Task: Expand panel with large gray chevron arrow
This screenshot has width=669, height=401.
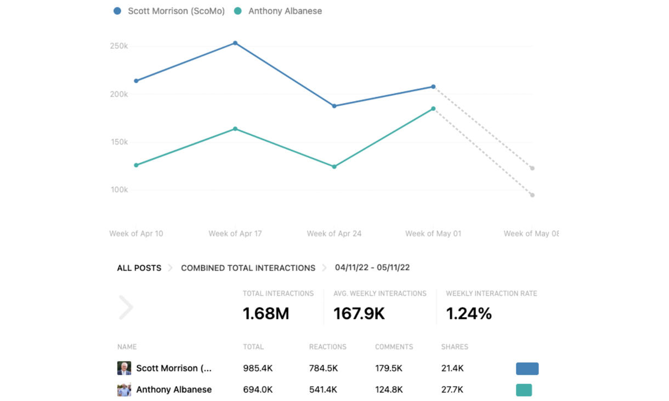Action: (126, 307)
